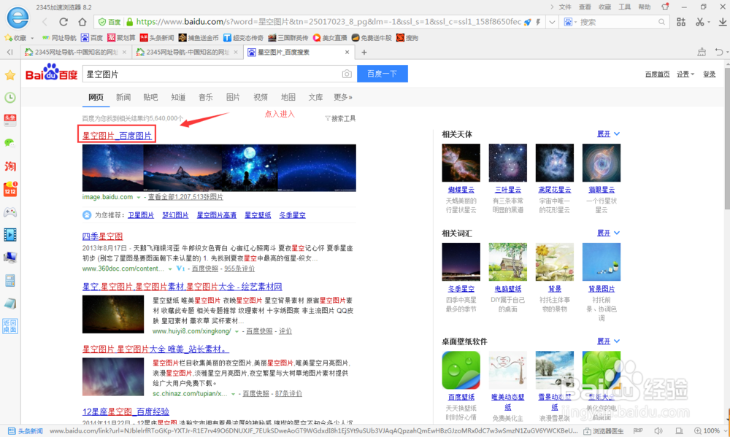Open sidebar game controller icon

pos(9,212)
